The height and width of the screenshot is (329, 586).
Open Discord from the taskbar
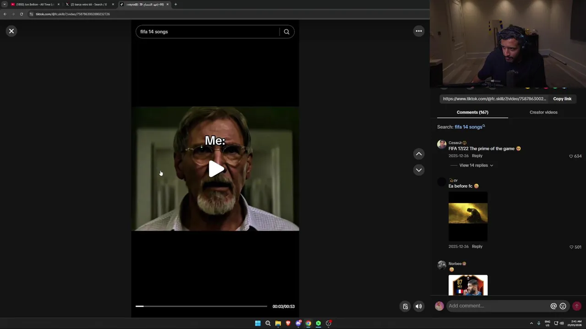298,323
